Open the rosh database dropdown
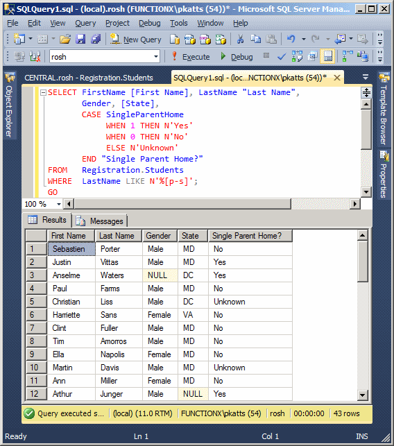 pyautogui.click(x=156, y=57)
